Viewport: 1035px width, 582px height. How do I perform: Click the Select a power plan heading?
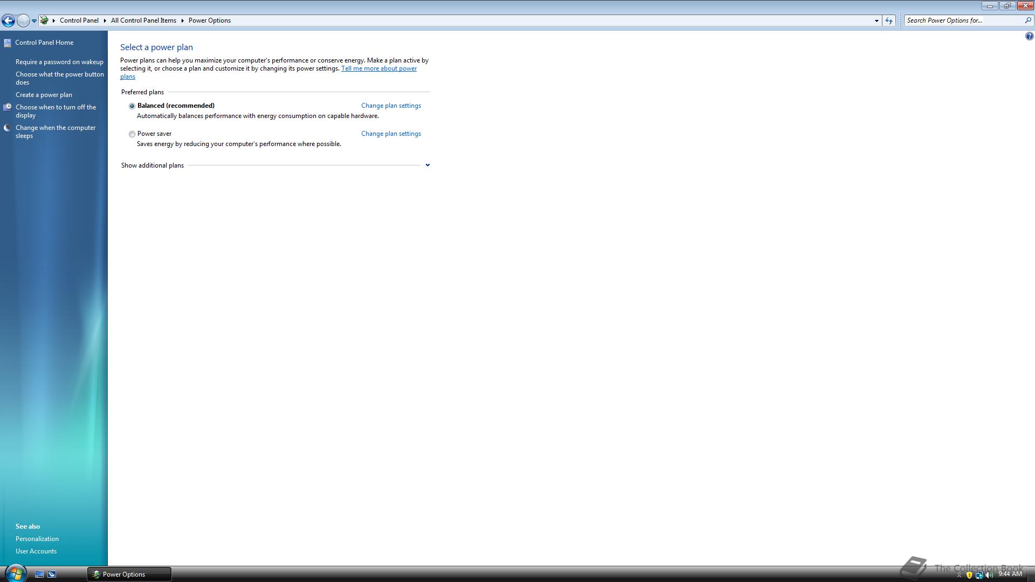coord(156,47)
